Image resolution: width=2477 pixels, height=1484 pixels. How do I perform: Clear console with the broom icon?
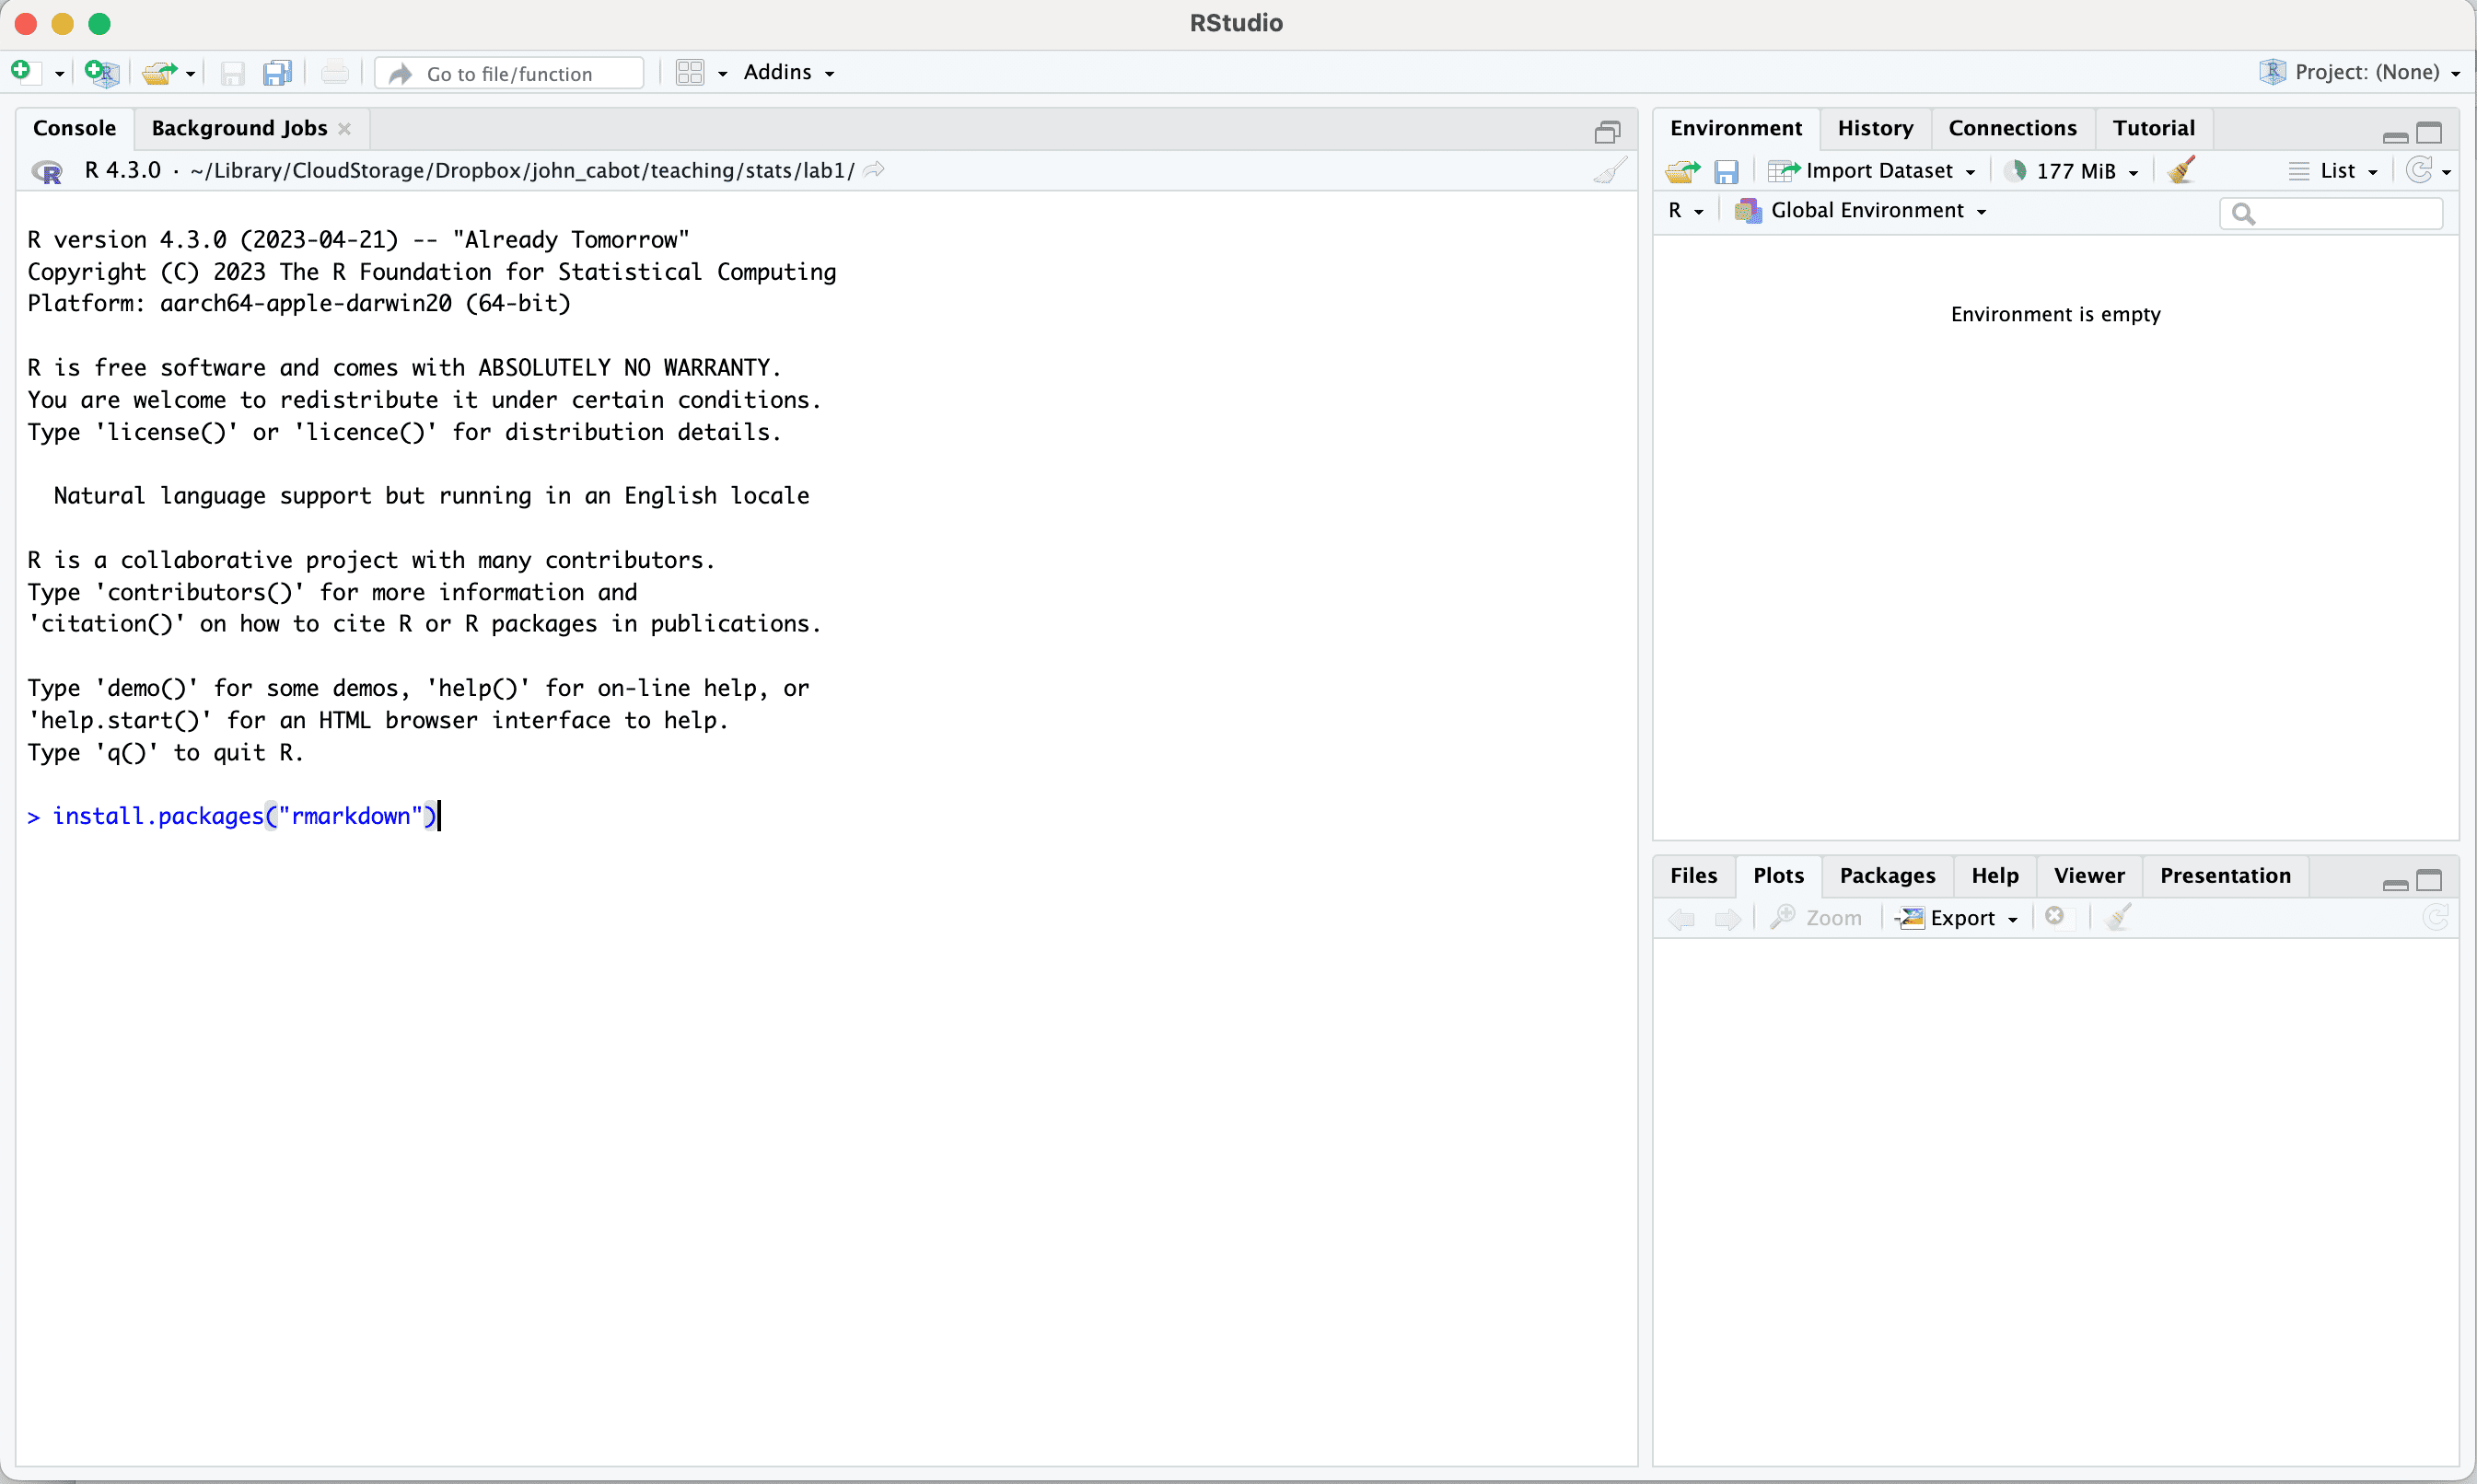[1609, 170]
